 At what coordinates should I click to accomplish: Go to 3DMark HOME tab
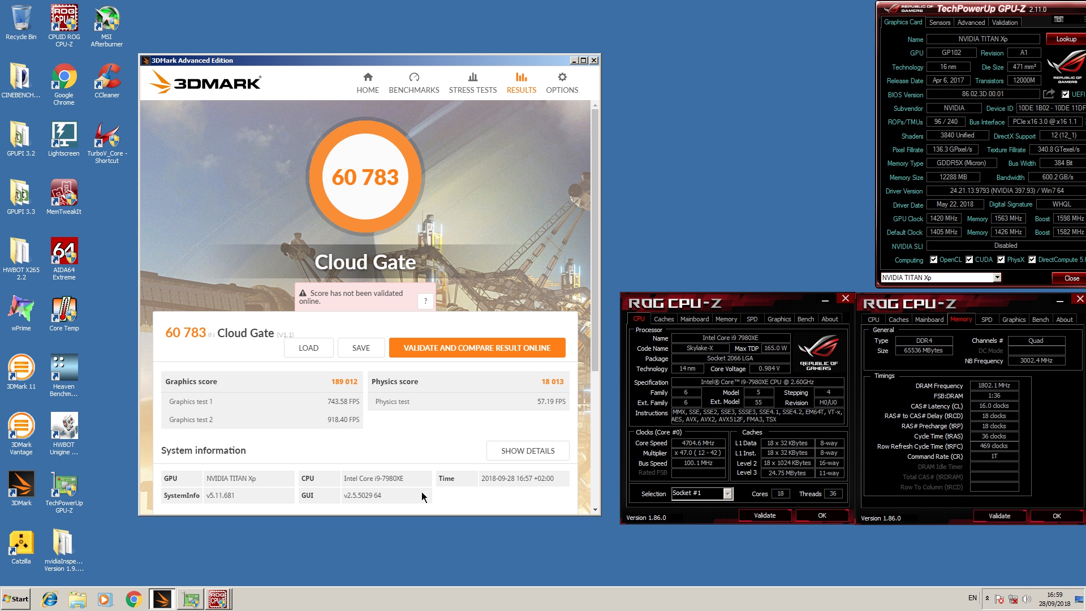click(368, 83)
